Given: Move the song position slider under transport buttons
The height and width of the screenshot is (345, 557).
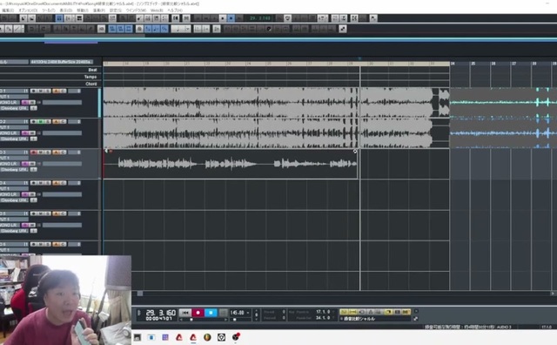Looking at the screenshot, I should coord(191,320).
